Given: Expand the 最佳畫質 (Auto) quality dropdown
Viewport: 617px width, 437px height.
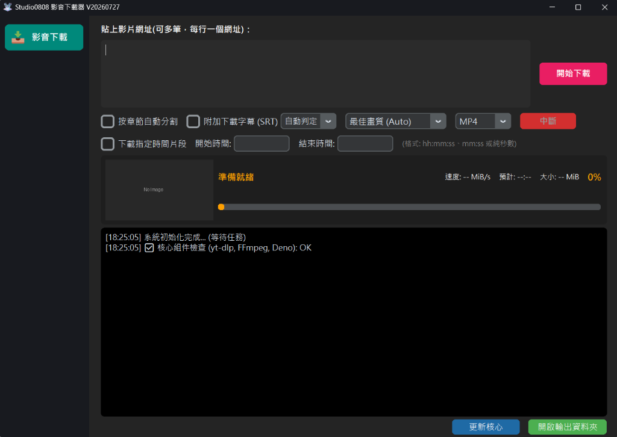Looking at the screenshot, I should pyautogui.click(x=396, y=122).
